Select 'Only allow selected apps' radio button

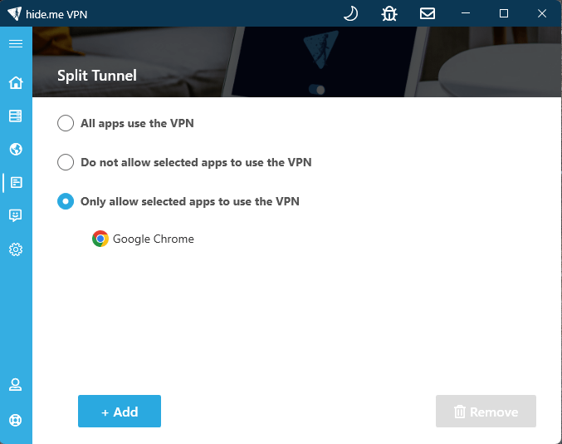(66, 201)
